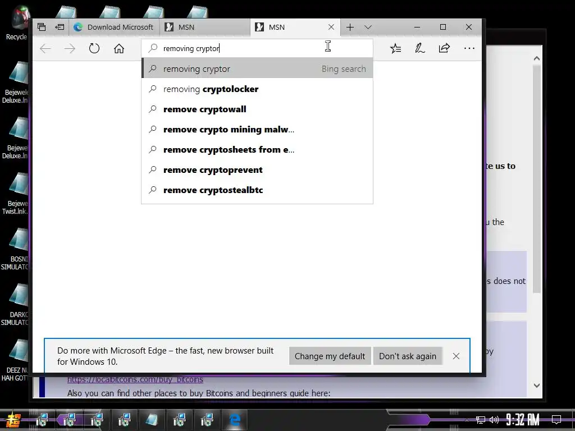Dismiss the Microsoft Edge promotion banner
Screen dimensions: 575x431
point(456,356)
